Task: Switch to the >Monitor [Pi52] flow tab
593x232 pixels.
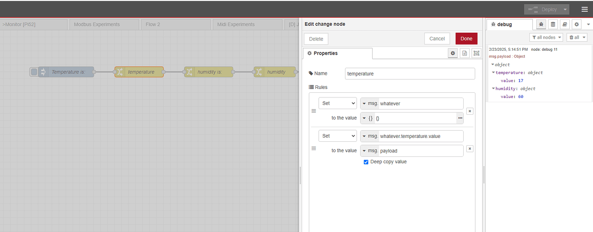Action: click(x=34, y=24)
